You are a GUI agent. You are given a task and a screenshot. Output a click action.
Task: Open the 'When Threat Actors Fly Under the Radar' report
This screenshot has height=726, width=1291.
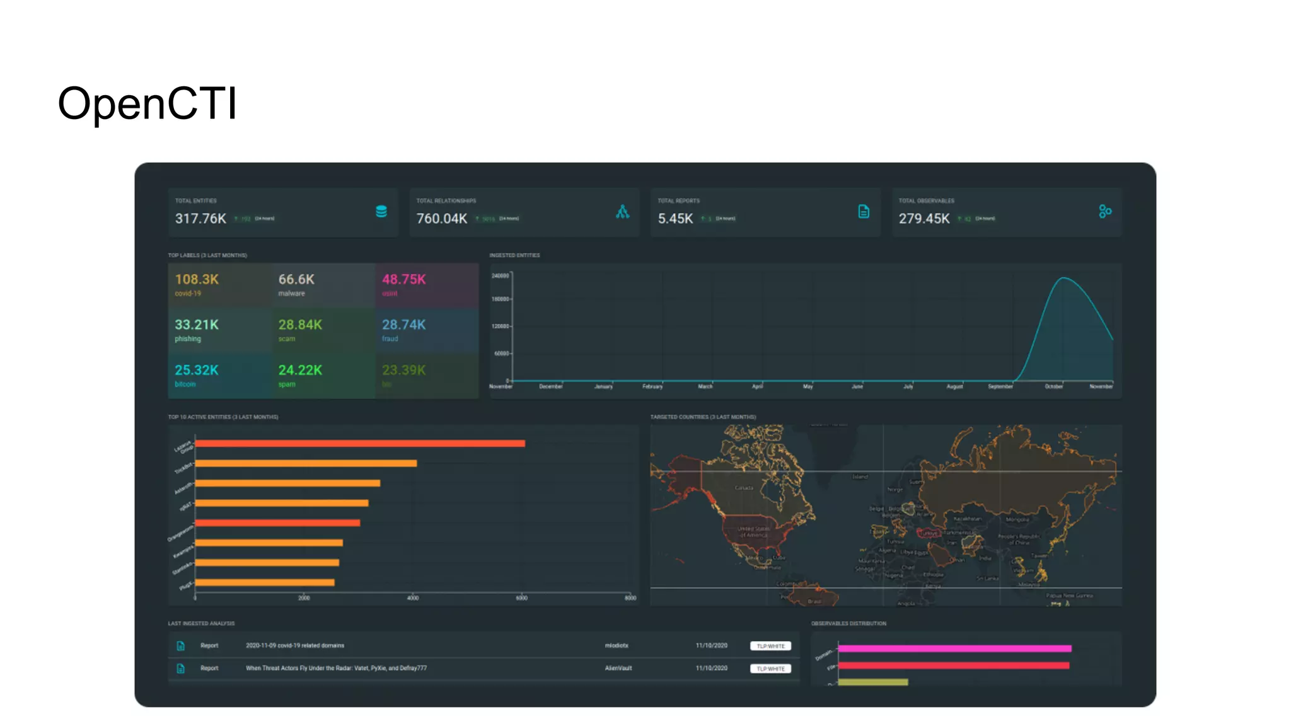click(336, 669)
